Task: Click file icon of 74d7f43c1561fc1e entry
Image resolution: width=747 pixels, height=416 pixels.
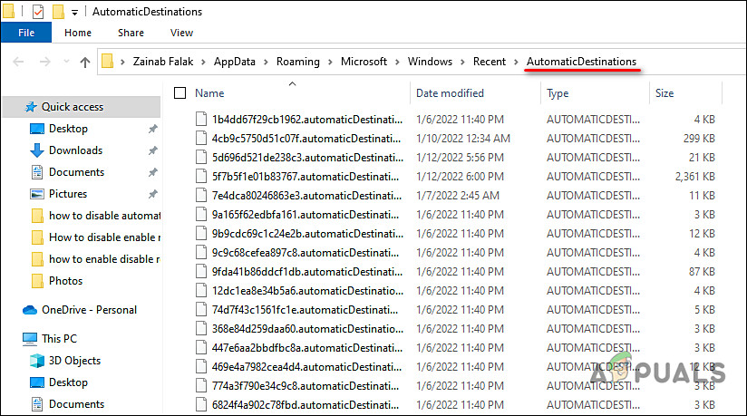Action: point(201,310)
